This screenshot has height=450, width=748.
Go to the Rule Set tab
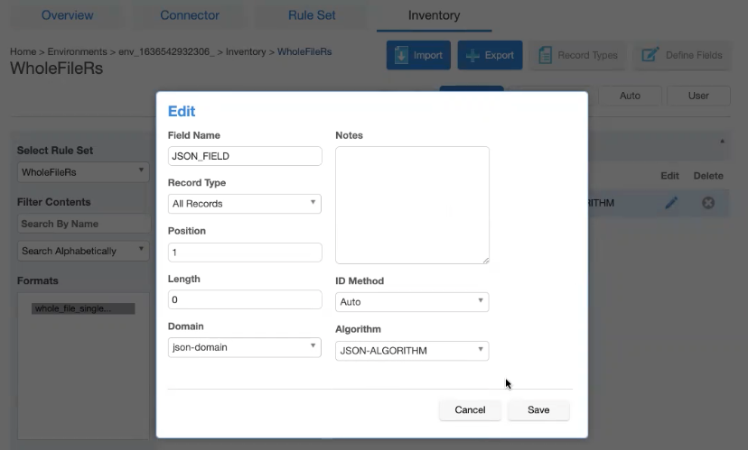(x=313, y=15)
